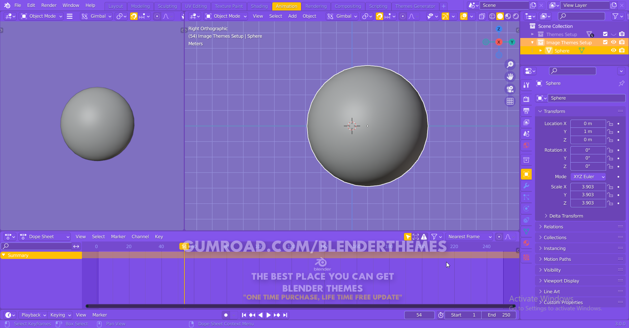Toggle the camera view gizmo
The width and height of the screenshot is (629, 328).
click(x=510, y=89)
